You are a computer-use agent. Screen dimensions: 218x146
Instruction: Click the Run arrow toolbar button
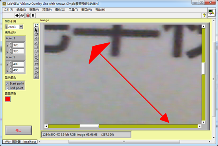pyautogui.click(x=17, y=15)
